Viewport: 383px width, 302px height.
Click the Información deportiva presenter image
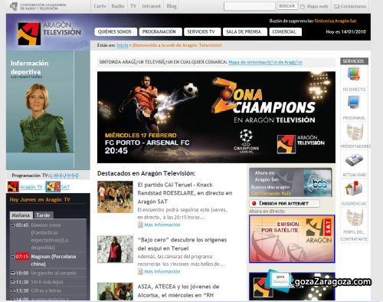coord(40,110)
